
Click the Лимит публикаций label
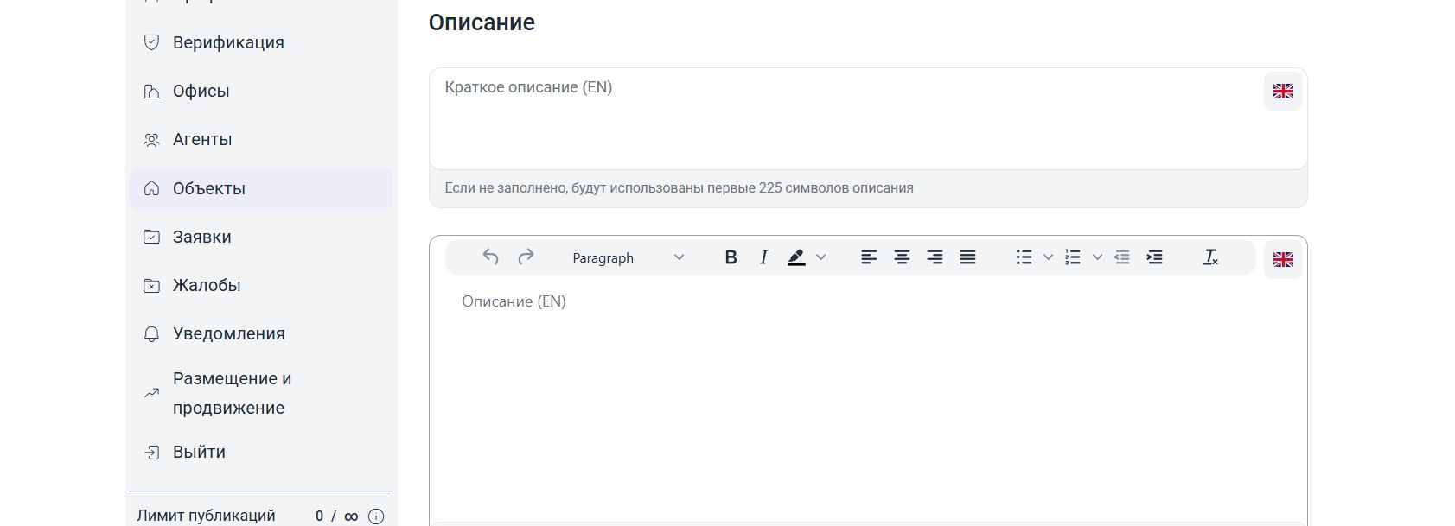tap(206, 516)
